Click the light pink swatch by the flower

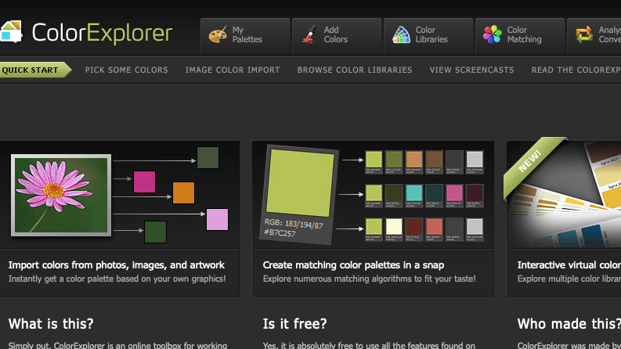pyautogui.click(x=217, y=219)
